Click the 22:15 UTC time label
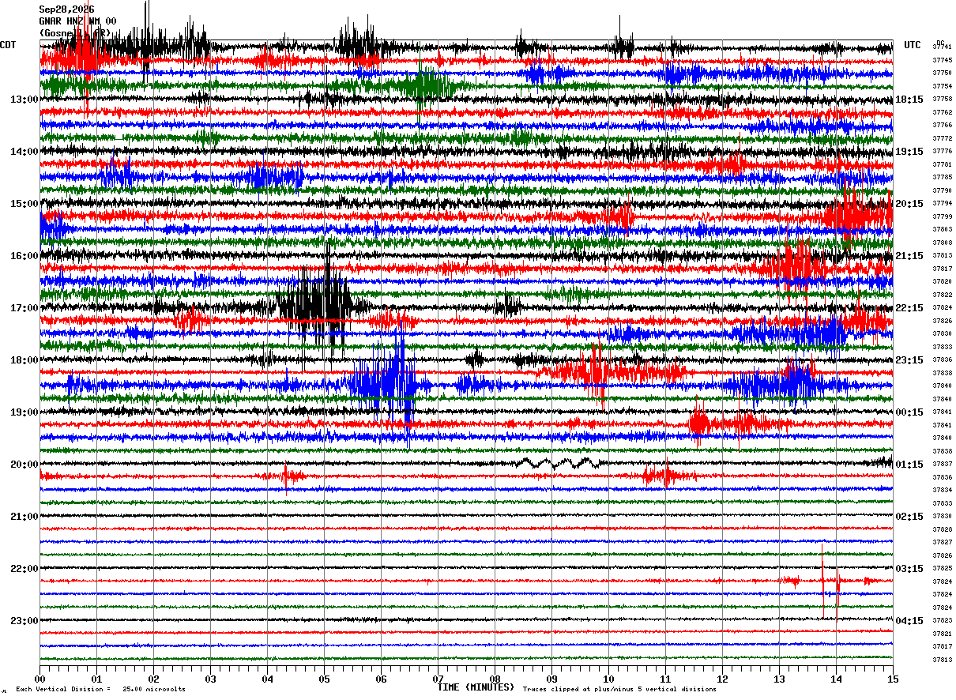The image size is (956, 700). point(909,308)
